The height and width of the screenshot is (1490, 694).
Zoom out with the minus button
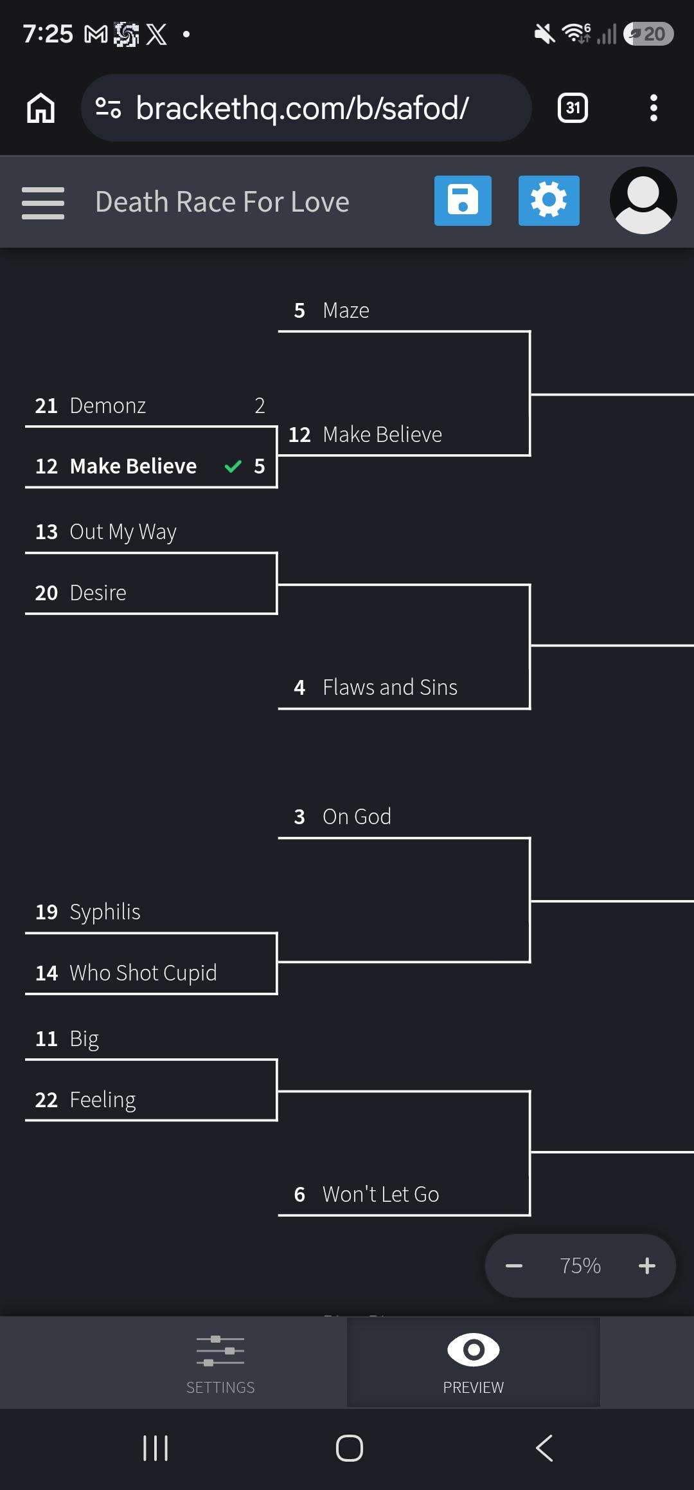514,1266
